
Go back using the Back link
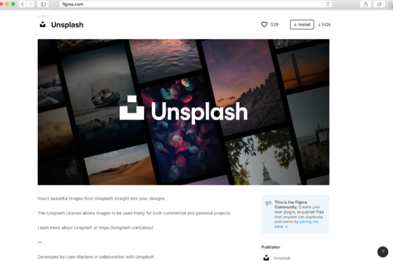(x=44, y=16)
